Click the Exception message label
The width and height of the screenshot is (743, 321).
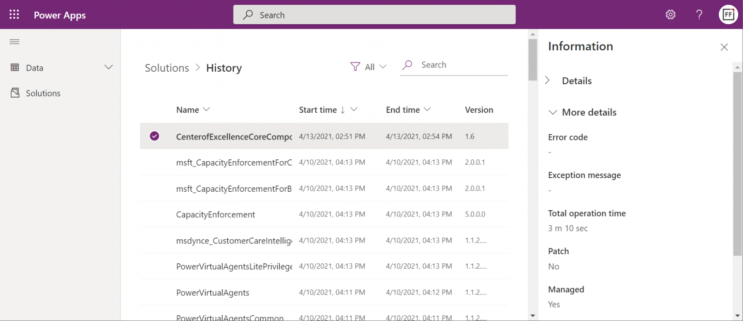click(x=584, y=175)
